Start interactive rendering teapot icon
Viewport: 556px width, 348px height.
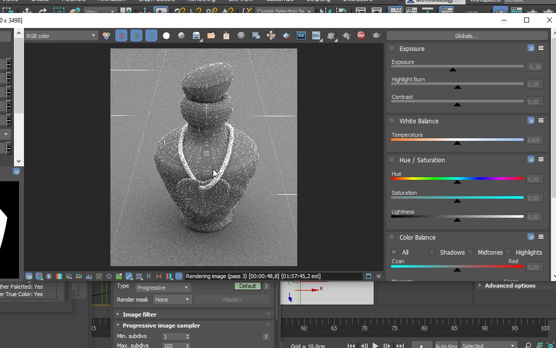tap(346, 36)
